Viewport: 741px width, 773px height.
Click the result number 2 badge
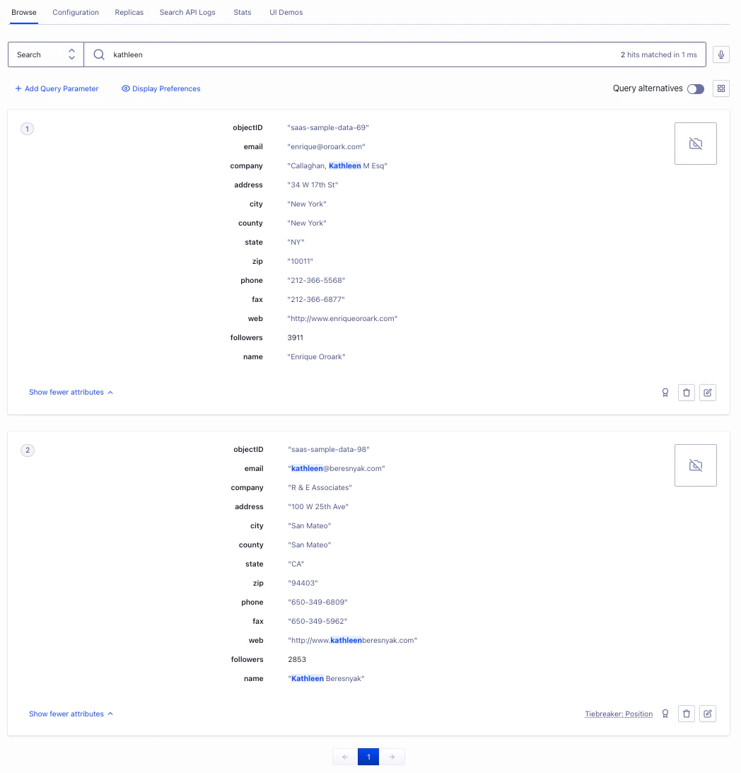pos(28,450)
